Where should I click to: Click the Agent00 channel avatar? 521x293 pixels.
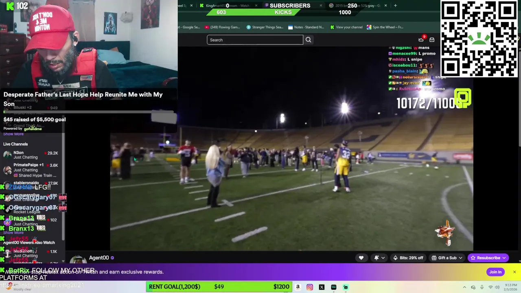(x=78, y=259)
